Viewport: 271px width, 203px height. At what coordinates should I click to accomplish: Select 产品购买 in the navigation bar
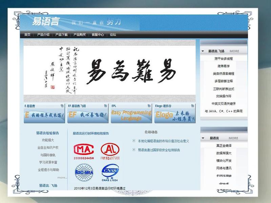80,35
